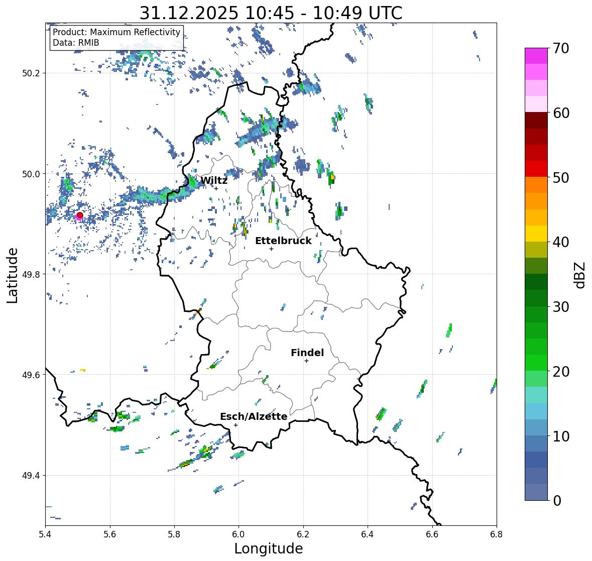Image resolution: width=592 pixels, height=561 pixels.
Task: Select the Esch/Alzette station label
Action: click(x=254, y=416)
